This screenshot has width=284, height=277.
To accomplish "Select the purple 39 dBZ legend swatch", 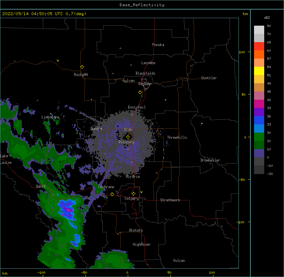I will (259, 112).
